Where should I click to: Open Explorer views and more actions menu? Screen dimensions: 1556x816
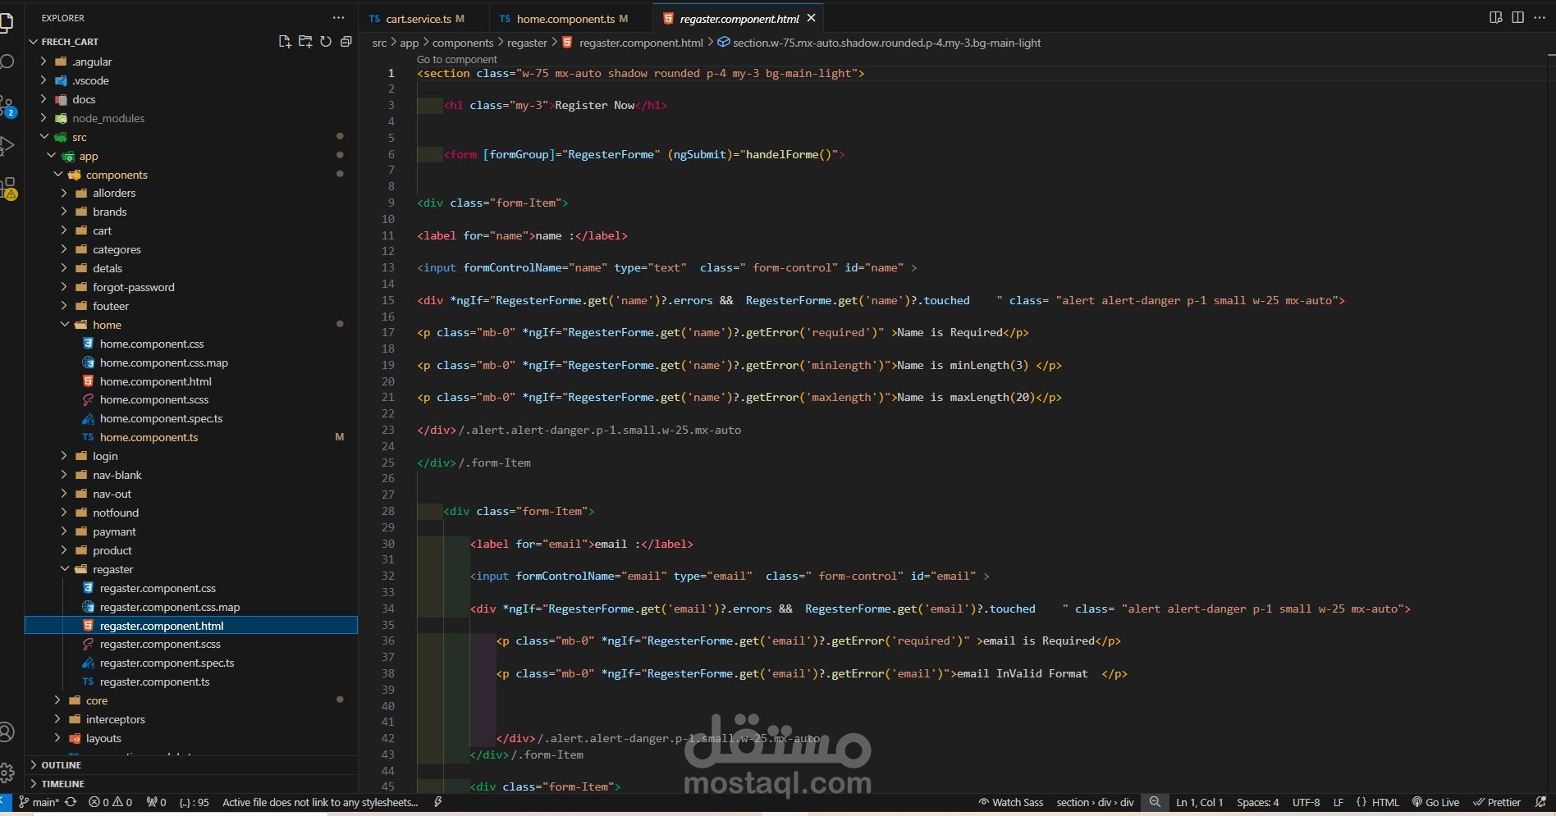pyautogui.click(x=339, y=17)
